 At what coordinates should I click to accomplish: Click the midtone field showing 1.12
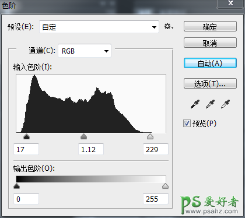[91, 149]
